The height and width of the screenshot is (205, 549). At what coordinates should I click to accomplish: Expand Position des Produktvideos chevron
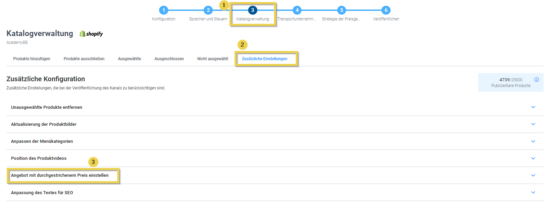point(533,158)
